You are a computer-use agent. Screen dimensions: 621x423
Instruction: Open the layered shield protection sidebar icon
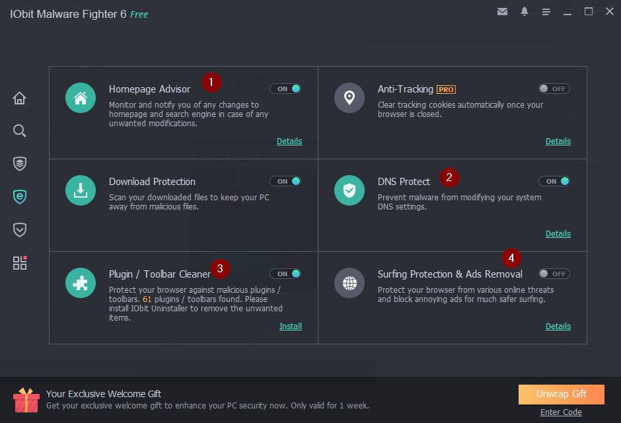pos(19,163)
